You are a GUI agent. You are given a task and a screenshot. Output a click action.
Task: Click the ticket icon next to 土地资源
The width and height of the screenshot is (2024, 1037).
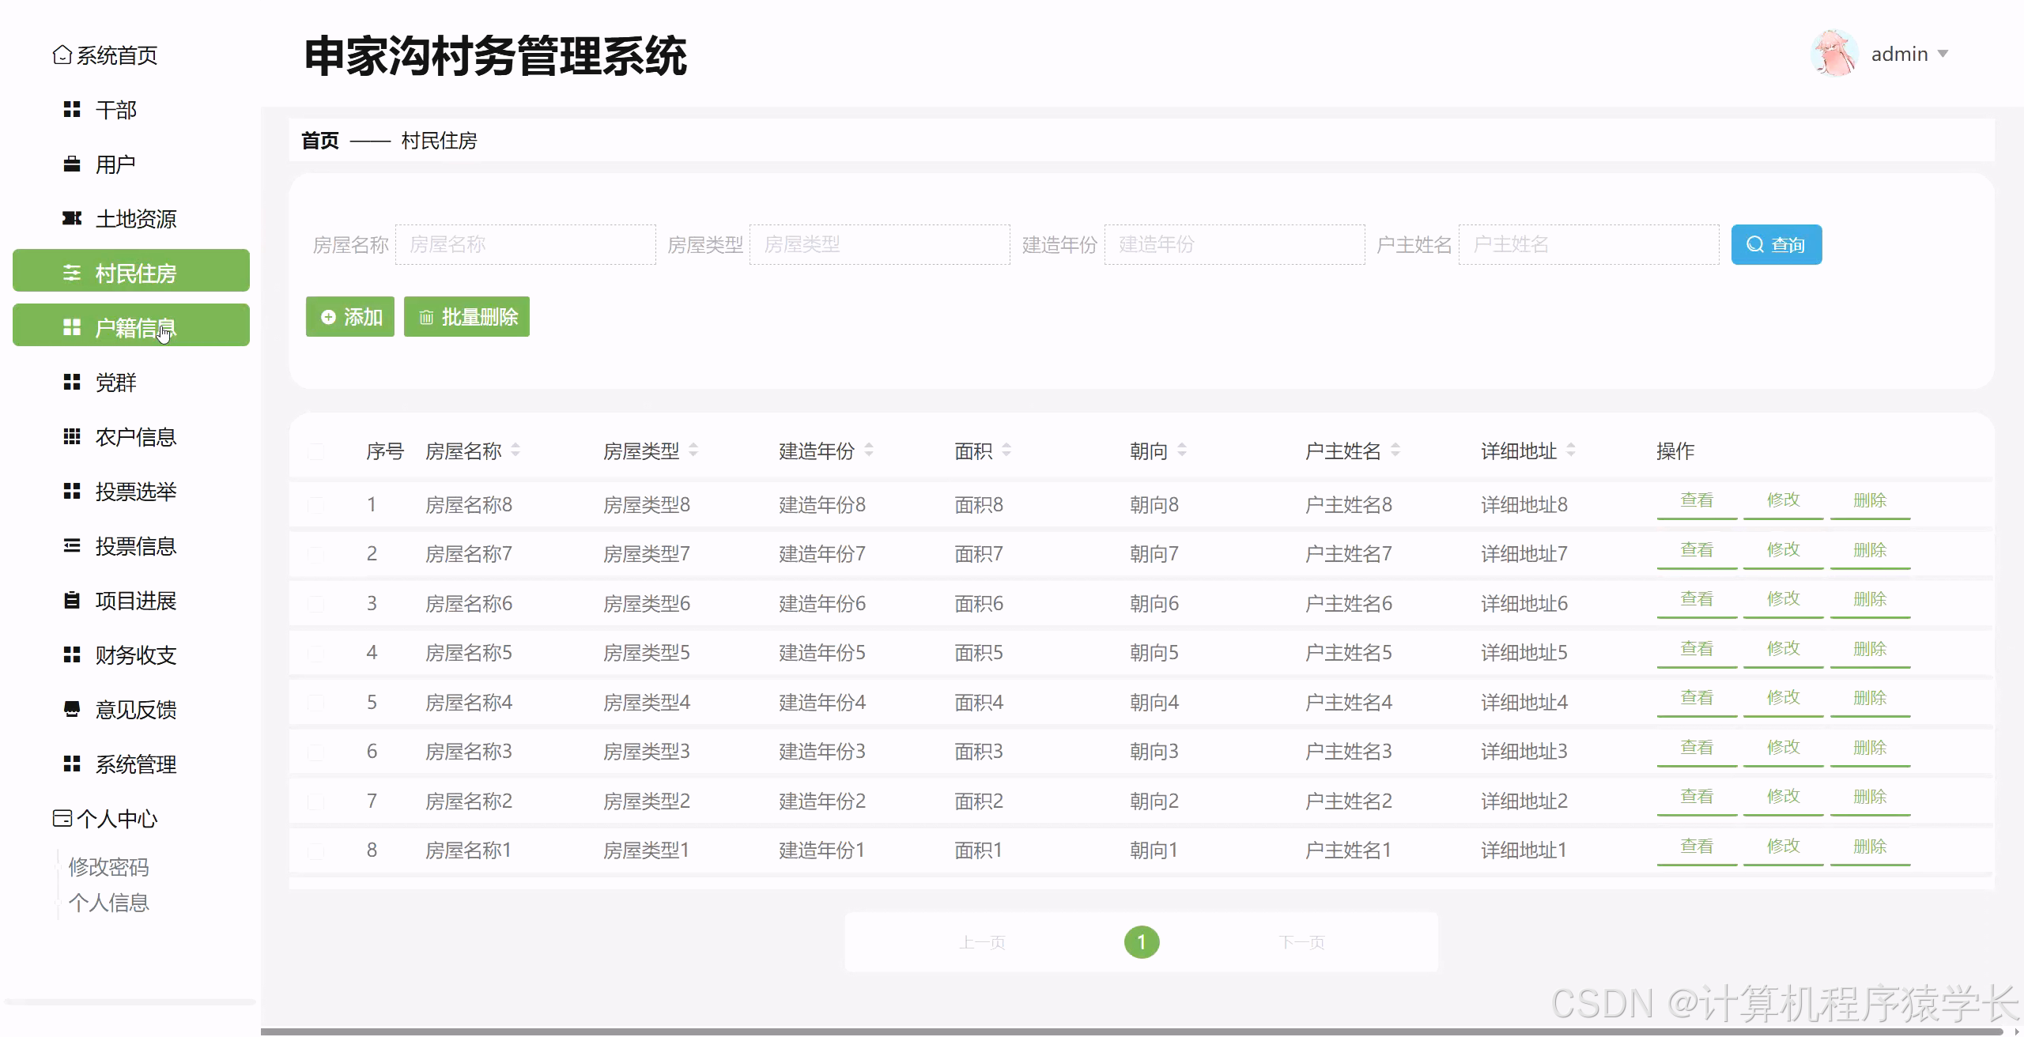[72, 219]
